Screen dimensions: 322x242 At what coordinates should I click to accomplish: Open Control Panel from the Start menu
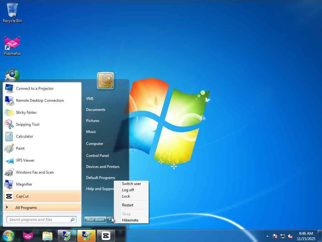(97, 156)
